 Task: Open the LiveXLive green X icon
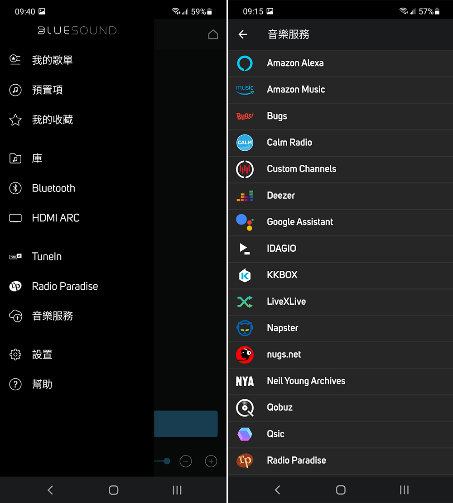[245, 302]
